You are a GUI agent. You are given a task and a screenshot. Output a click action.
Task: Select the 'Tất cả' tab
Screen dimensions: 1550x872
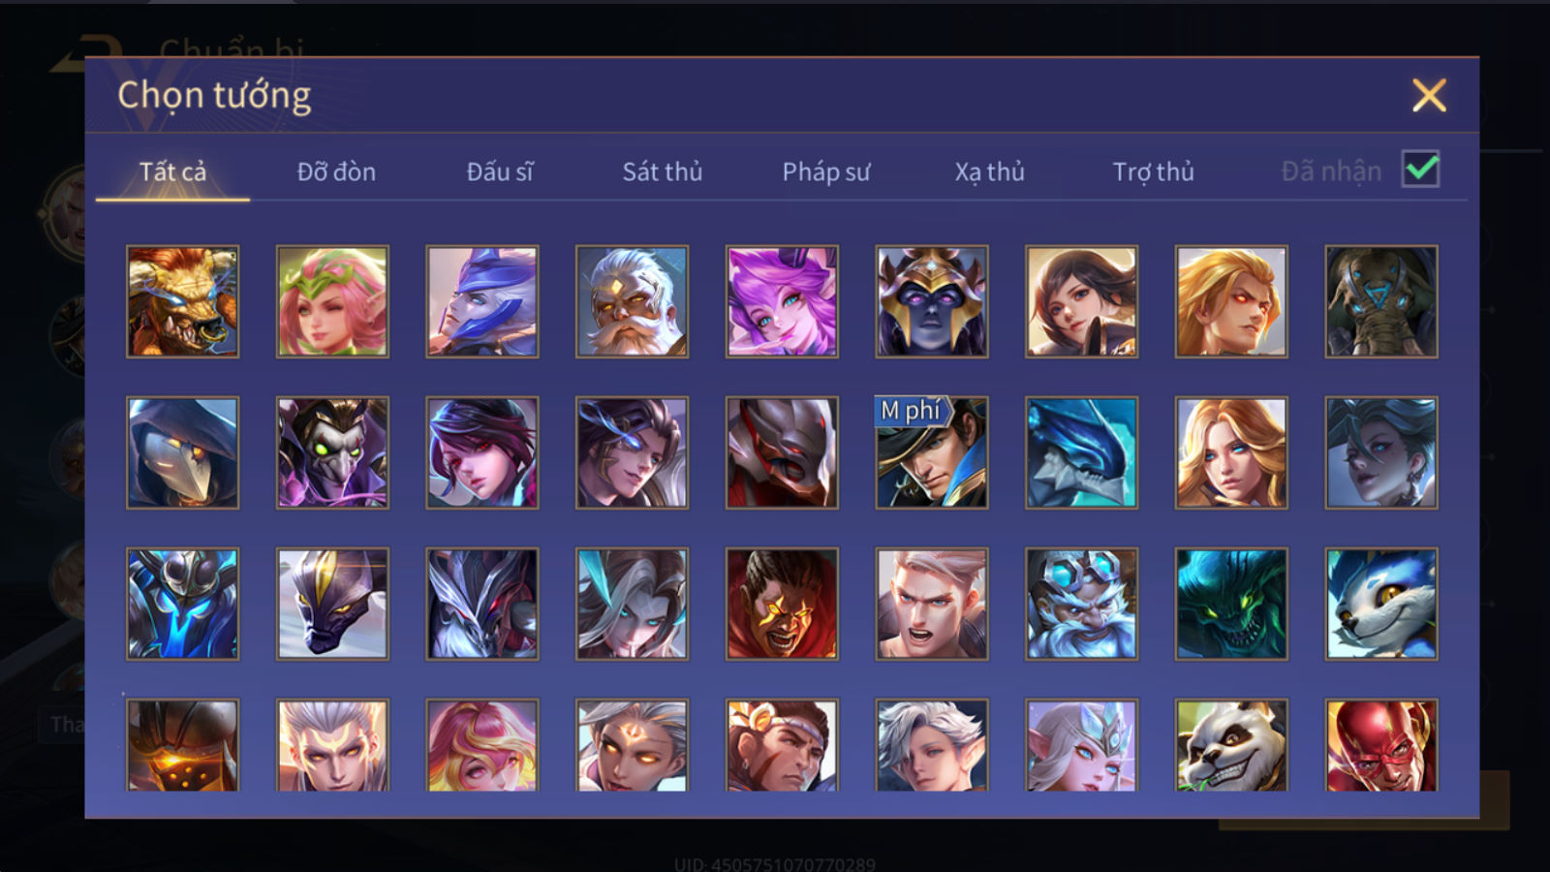point(172,171)
